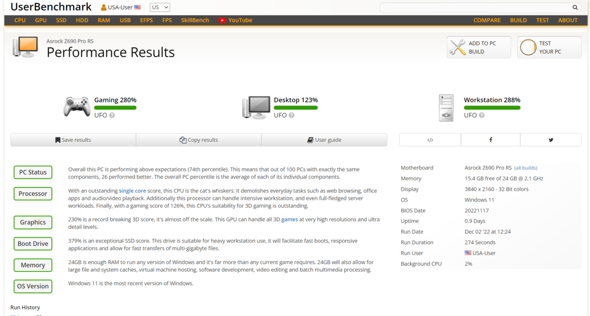Open the SSD menu
The width and height of the screenshot is (590, 316).
(61, 20)
